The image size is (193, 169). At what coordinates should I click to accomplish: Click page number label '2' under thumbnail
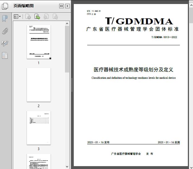click(x=39, y=106)
